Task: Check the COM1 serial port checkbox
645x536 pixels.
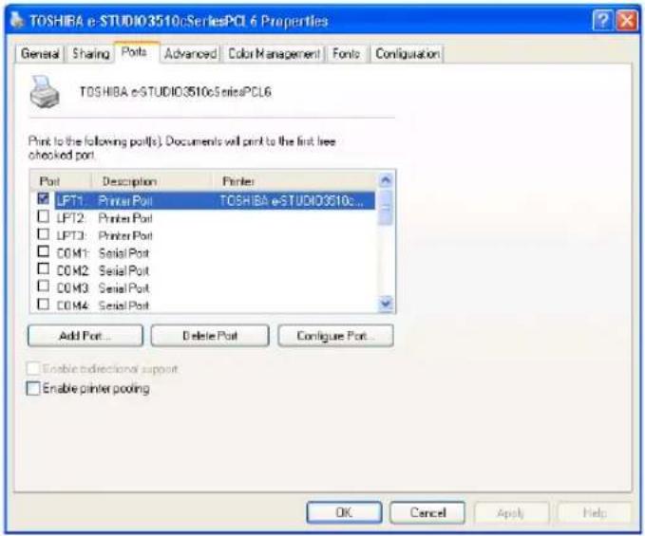Action: pyautogui.click(x=43, y=251)
